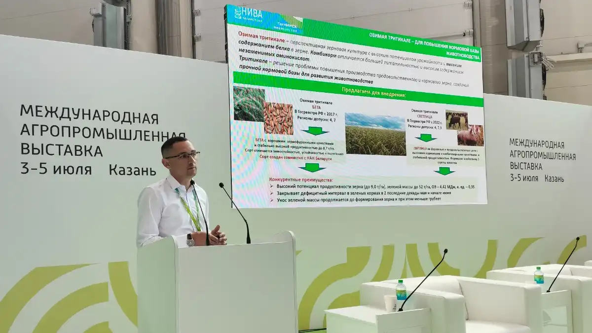The width and height of the screenshot is (592, 333).
Task: Click the green arrow below the СВЕТЛИЦА description
Action: pos(444,171)
